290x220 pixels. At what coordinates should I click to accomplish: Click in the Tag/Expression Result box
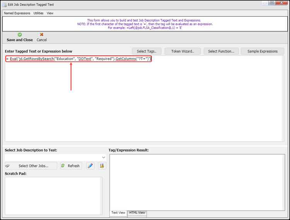click(197, 182)
